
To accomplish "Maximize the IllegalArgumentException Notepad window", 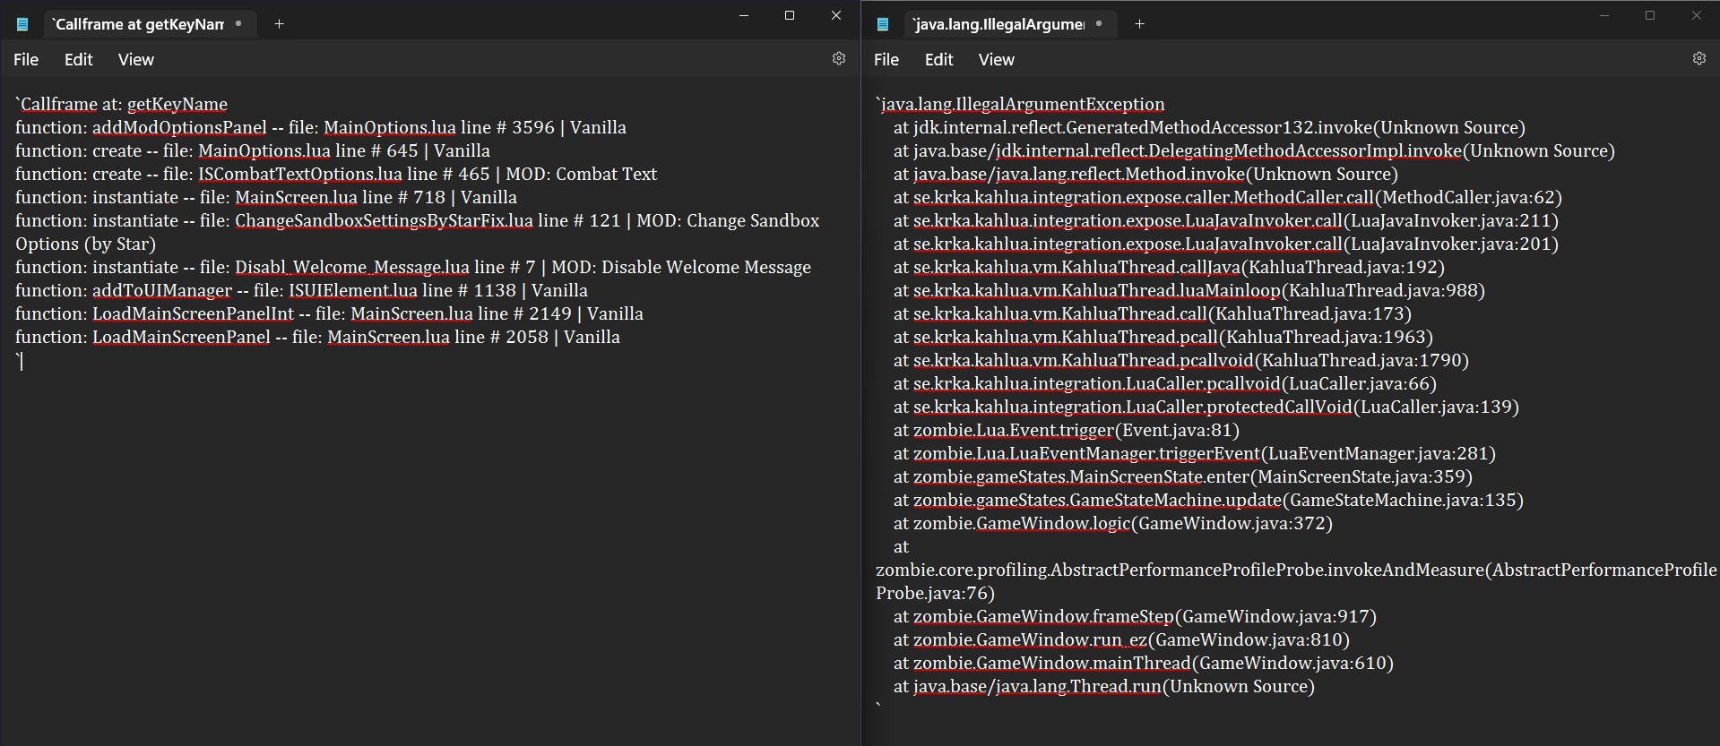I will click(1650, 15).
